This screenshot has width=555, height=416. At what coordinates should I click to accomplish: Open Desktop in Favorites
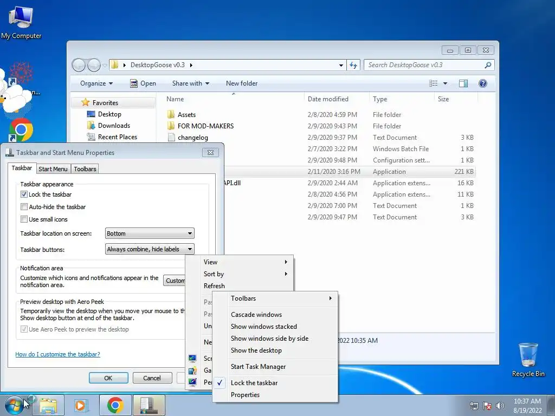[x=109, y=114]
